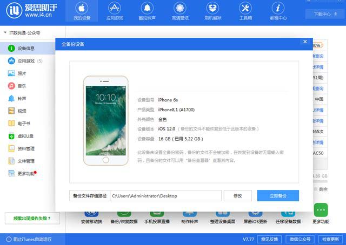The width and height of the screenshot is (346, 245).
Task: Click the 安装移动端 tool icon
Action: pyautogui.click(x=91, y=217)
